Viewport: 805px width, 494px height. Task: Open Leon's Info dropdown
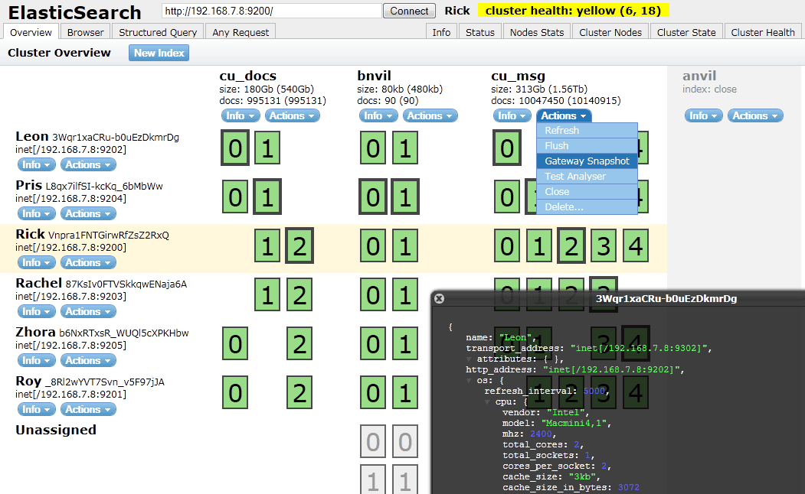click(36, 164)
